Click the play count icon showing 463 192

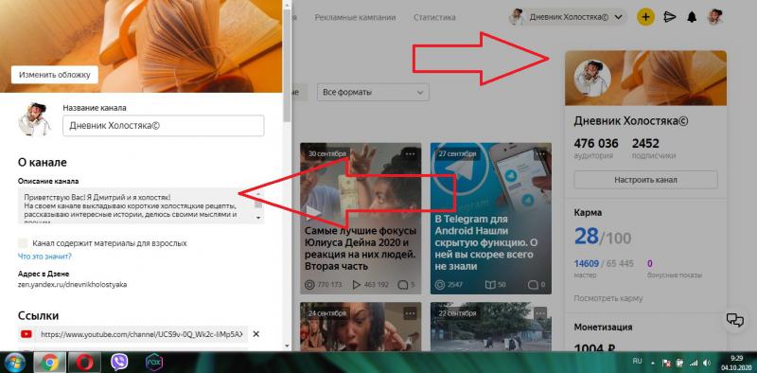[357, 285]
